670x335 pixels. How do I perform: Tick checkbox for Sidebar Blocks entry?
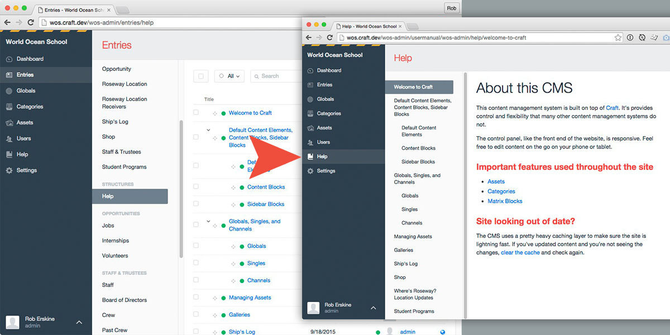tap(196, 204)
